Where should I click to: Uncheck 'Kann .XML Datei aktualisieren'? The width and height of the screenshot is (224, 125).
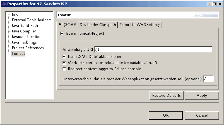click(64, 56)
